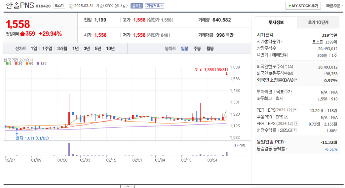Switch to the 투자정보 tab
This screenshot has height=188, width=345.
pyautogui.click(x=276, y=22)
